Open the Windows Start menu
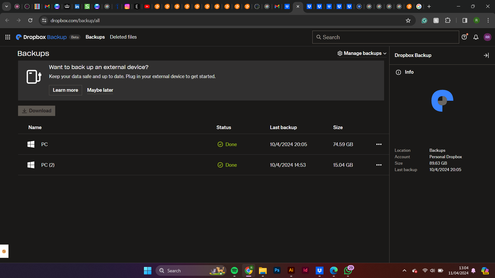The width and height of the screenshot is (495, 278). tap(148, 271)
